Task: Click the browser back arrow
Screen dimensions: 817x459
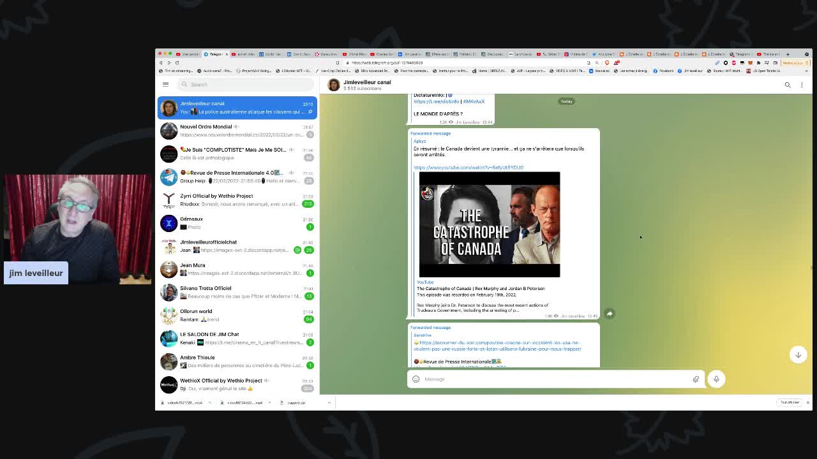Action: click(x=161, y=62)
